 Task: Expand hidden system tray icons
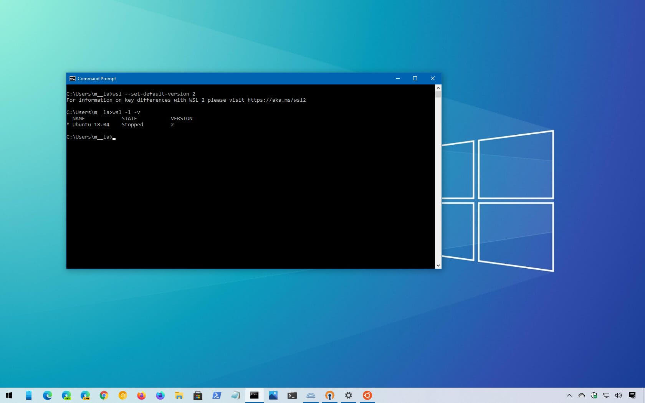(x=569, y=395)
